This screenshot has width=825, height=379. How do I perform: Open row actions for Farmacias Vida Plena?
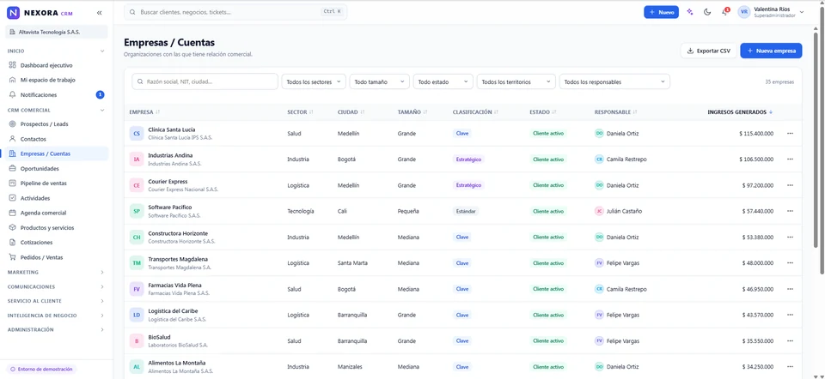790,289
